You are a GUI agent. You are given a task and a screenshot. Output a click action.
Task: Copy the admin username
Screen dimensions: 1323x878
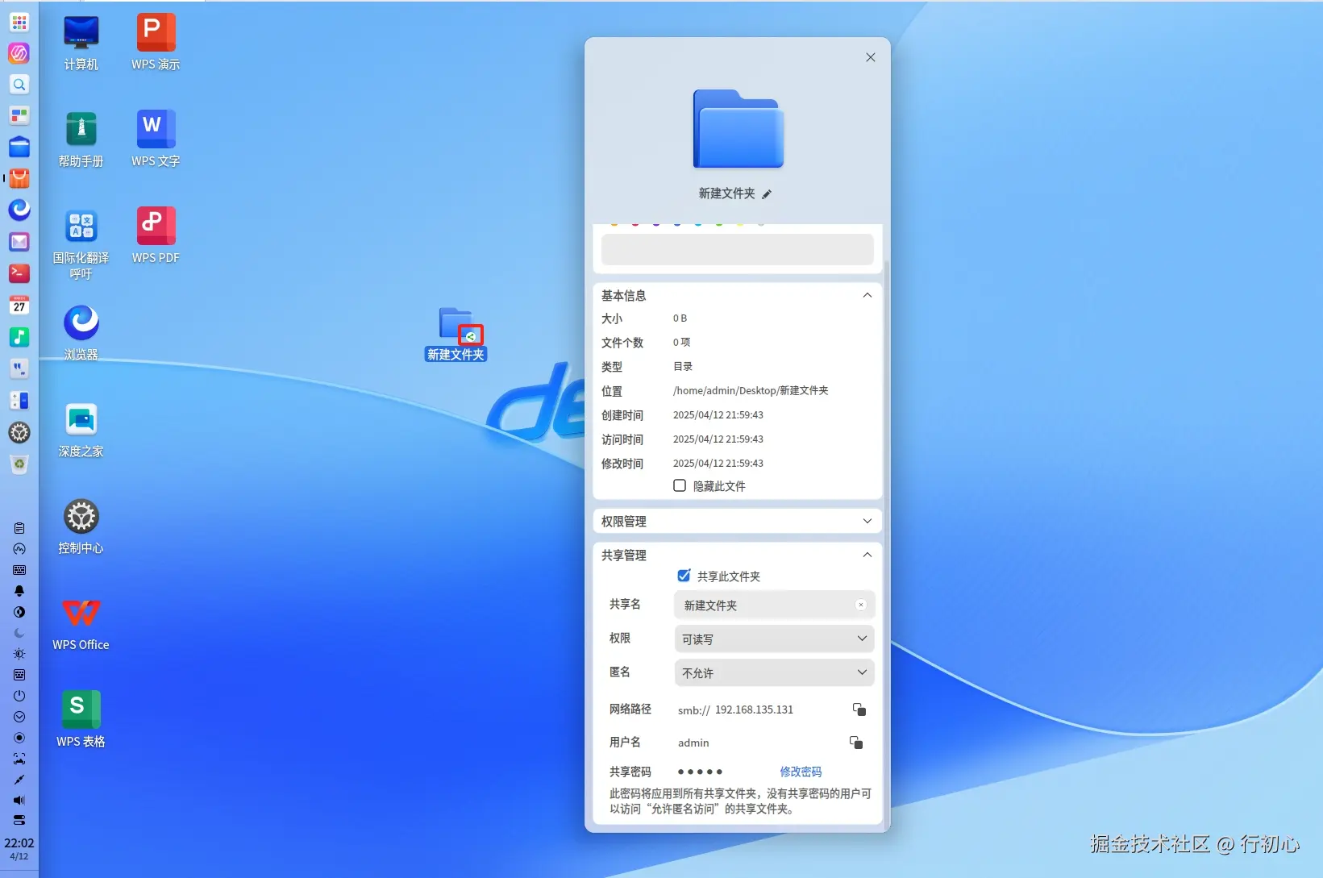click(856, 743)
